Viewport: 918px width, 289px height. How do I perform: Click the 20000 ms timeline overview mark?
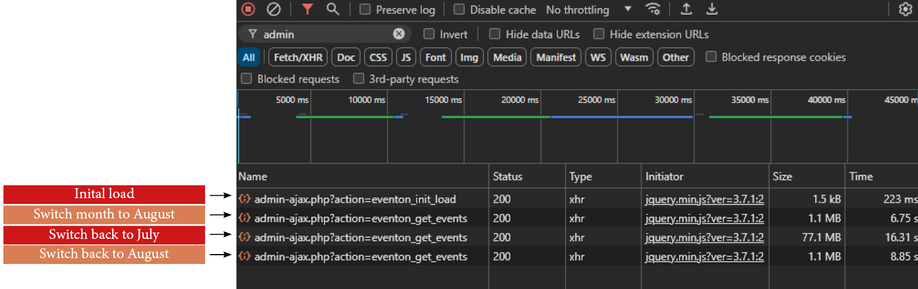[x=519, y=100]
